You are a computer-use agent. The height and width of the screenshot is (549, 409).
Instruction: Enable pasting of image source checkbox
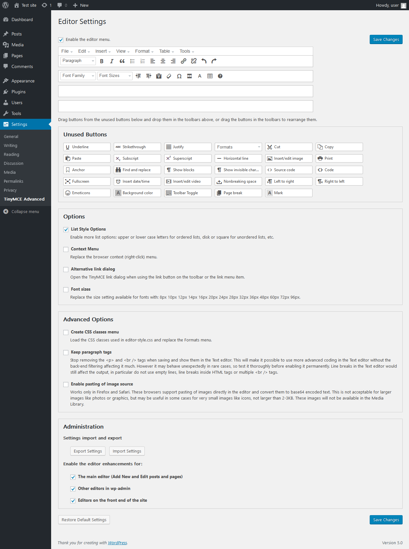(x=66, y=385)
